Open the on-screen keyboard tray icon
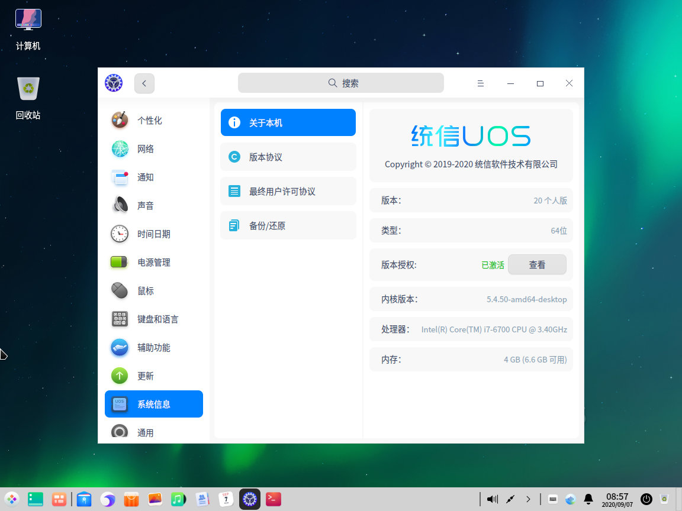 pyautogui.click(x=553, y=499)
